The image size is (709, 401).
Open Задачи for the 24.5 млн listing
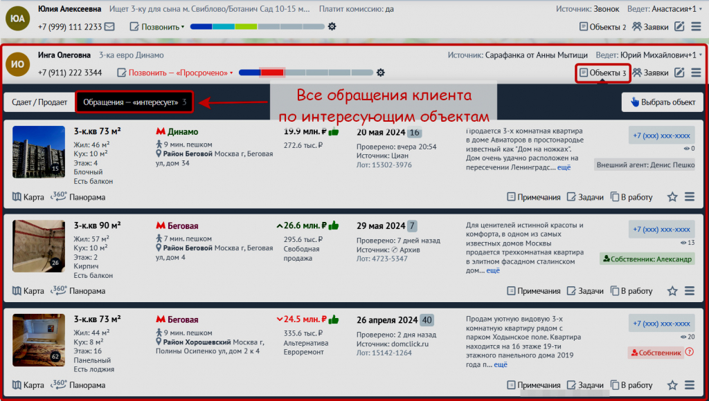585,385
